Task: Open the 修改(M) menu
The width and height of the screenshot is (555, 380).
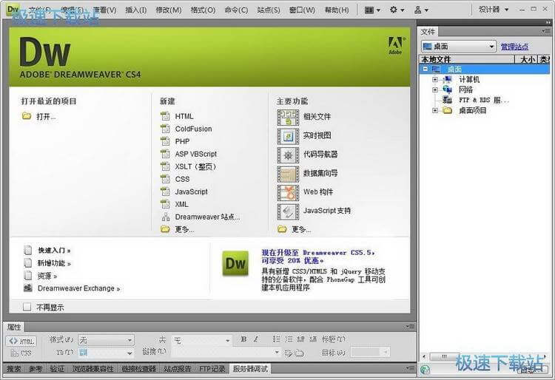Action: pyautogui.click(x=169, y=10)
